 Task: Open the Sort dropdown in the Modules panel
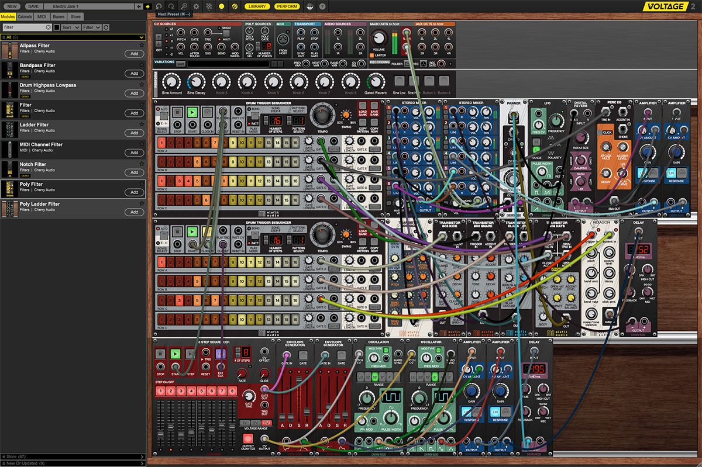(x=70, y=27)
